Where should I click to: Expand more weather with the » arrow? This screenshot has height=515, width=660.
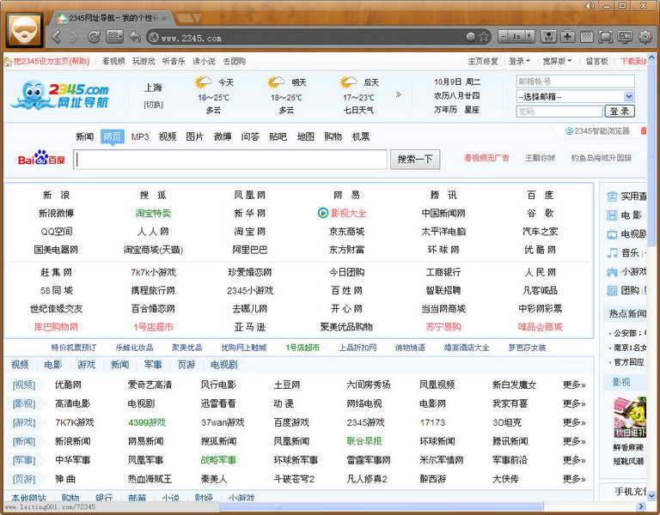click(x=398, y=94)
